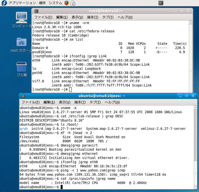Click 'Initialising Xen virtual ethernet driver.' line
The height and width of the screenshot is (192, 199).
[74, 158]
